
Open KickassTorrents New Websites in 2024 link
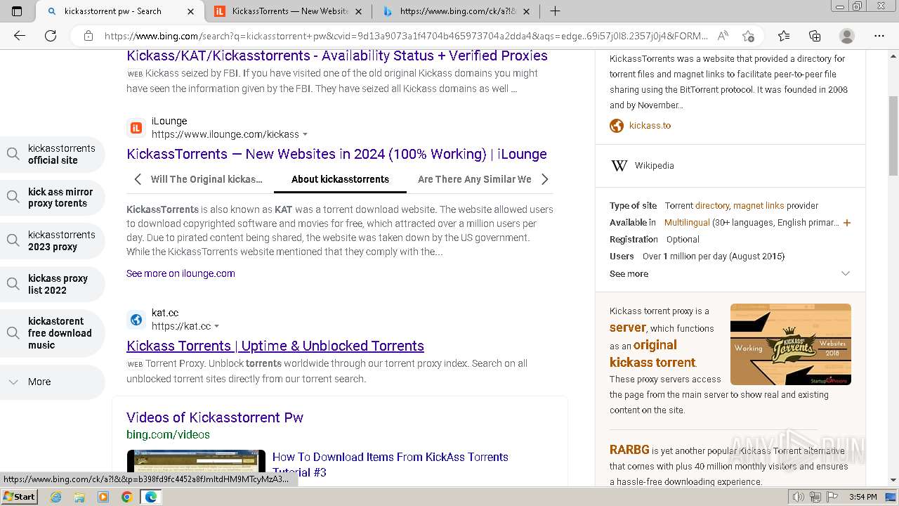[336, 154]
